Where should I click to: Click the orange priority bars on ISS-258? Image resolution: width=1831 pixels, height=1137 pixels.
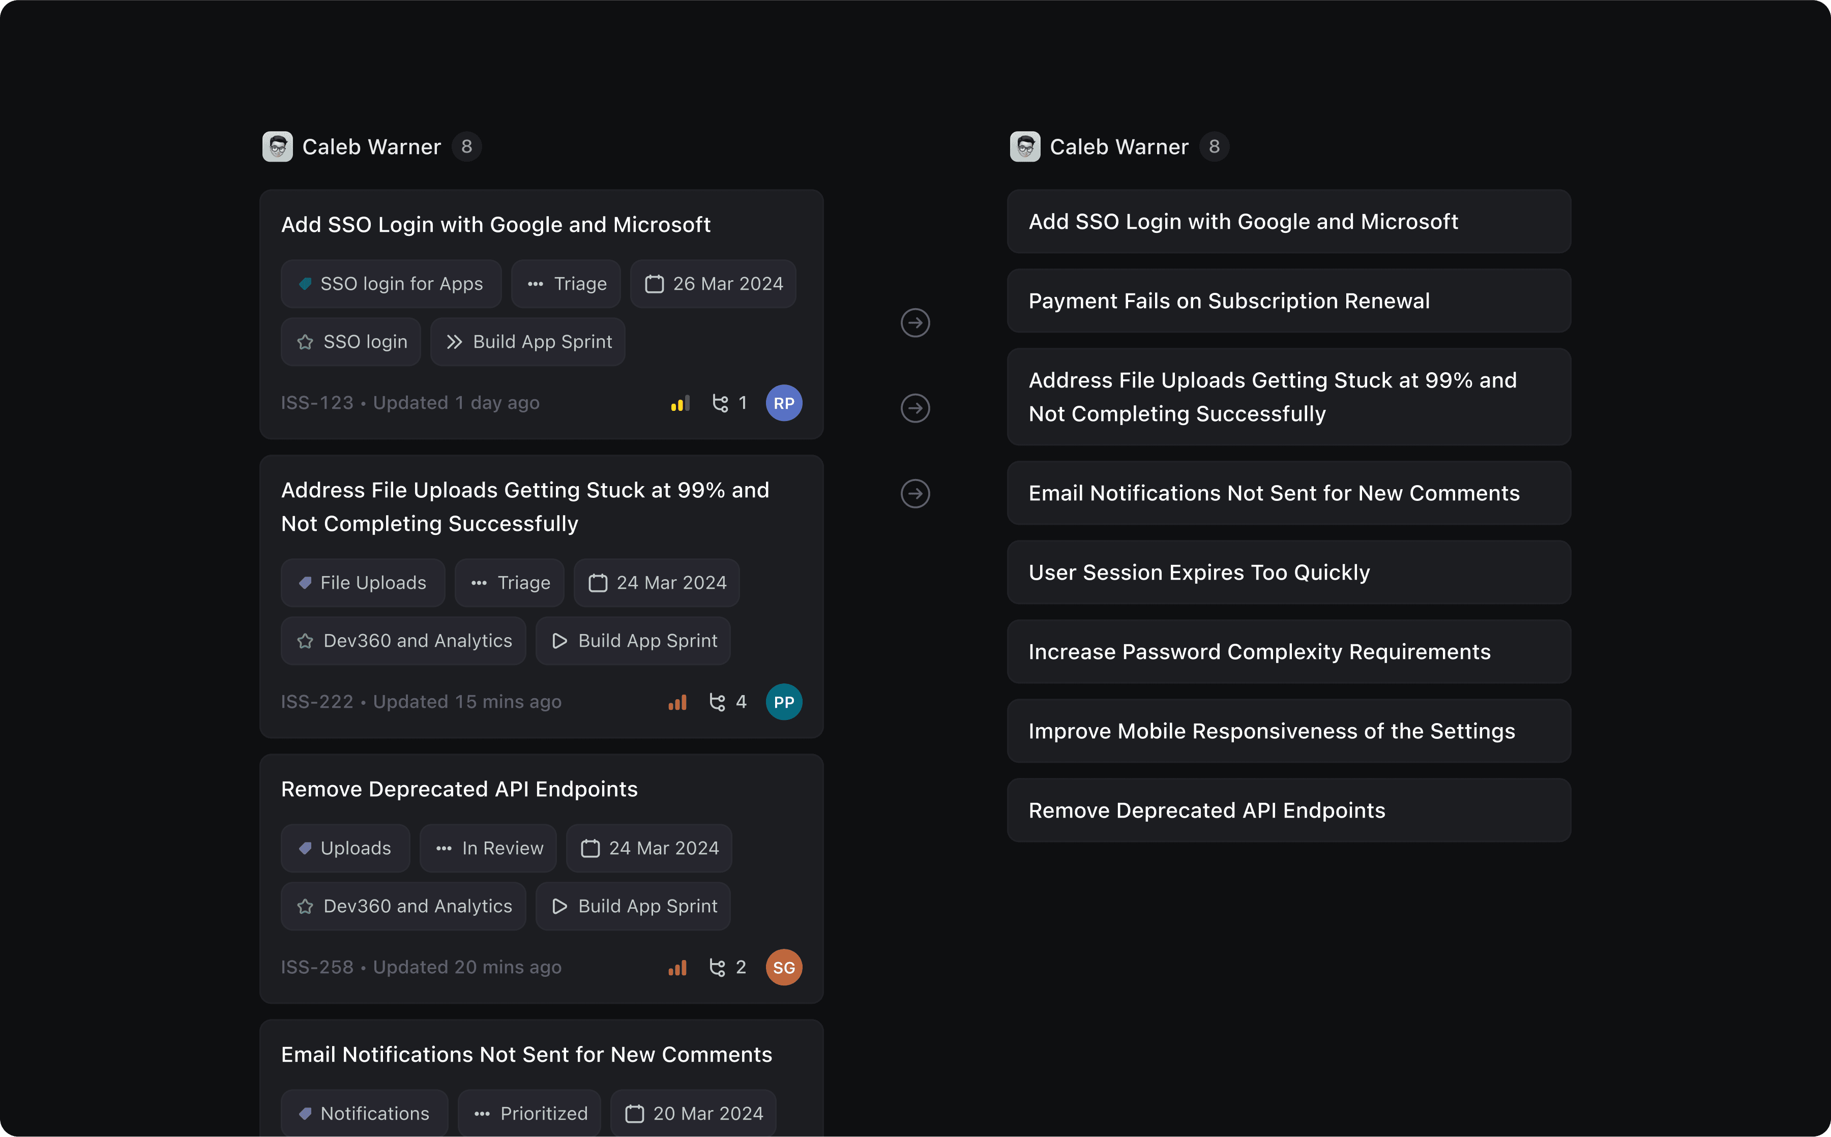pyautogui.click(x=677, y=968)
